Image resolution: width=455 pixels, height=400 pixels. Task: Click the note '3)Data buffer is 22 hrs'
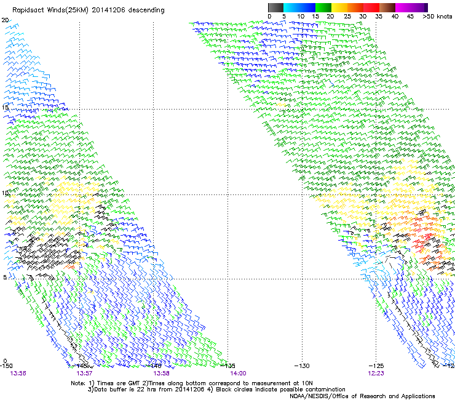[x=216, y=390]
